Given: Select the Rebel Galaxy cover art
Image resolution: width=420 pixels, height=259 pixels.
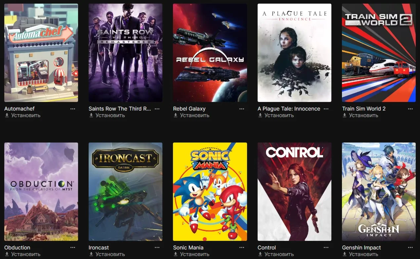Looking at the screenshot, I should [x=210, y=53].
